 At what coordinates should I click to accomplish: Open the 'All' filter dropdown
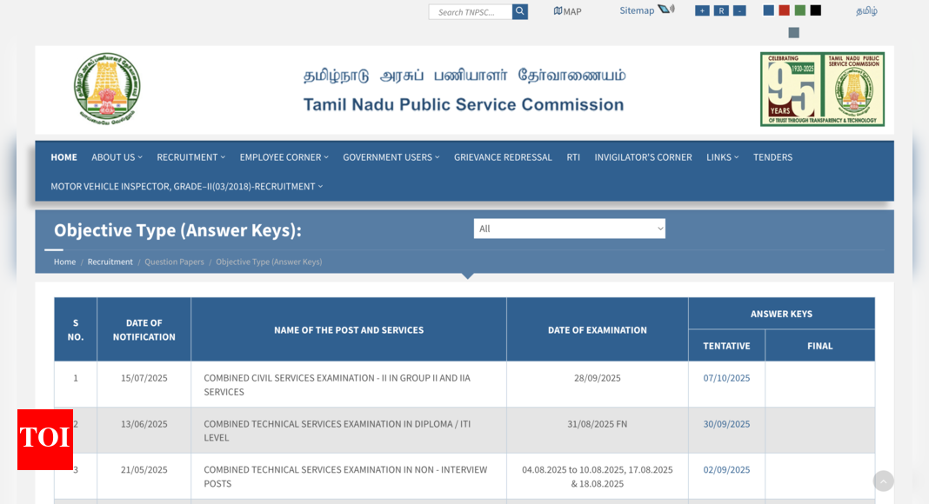(x=569, y=229)
